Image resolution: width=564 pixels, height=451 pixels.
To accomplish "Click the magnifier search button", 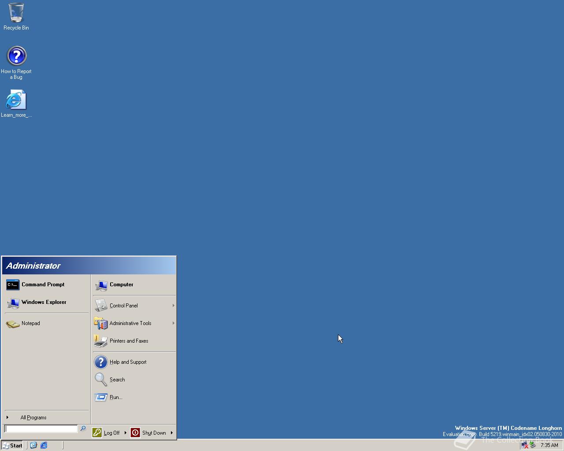I will coord(83,429).
